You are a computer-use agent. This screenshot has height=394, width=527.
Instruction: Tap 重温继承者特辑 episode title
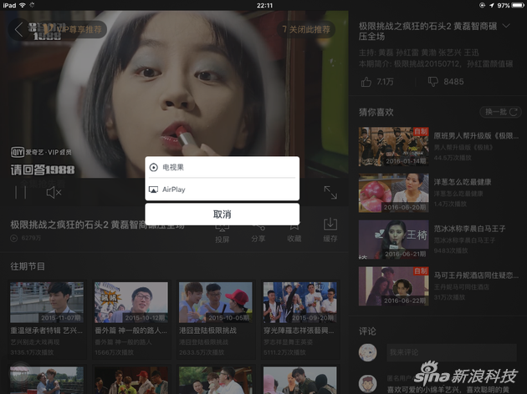click(x=46, y=331)
